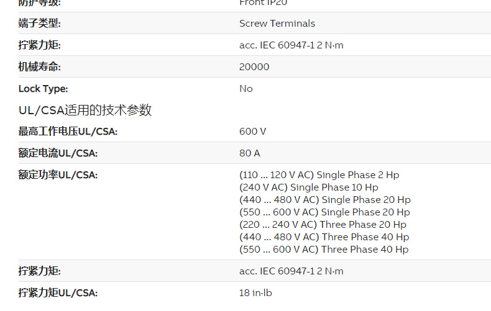The height and width of the screenshot is (311, 491).
Task: Select the 80 A current value
Action: click(x=250, y=153)
